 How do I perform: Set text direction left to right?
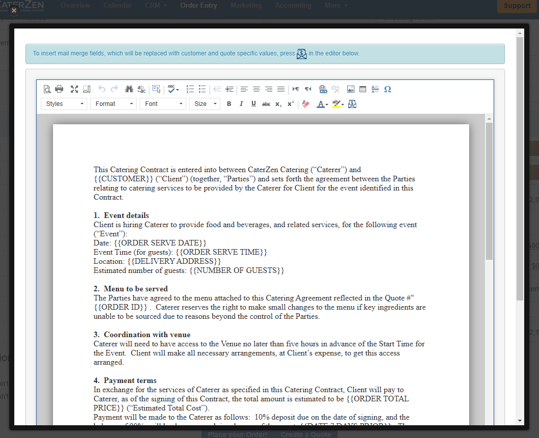click(296, 89)
